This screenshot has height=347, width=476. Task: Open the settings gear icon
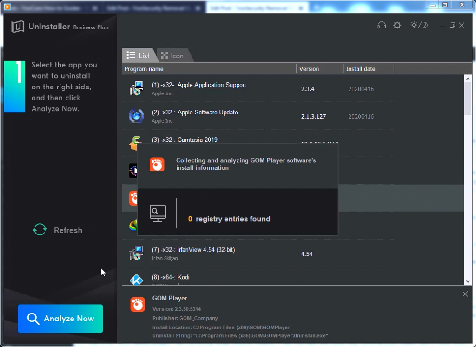point(397,25)
